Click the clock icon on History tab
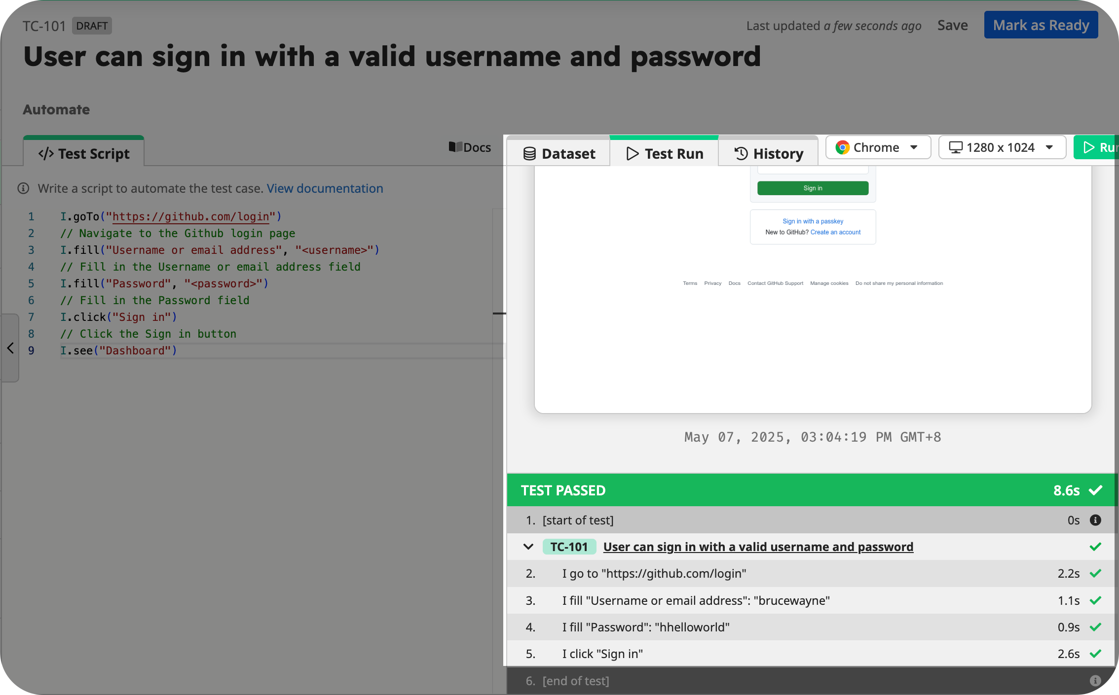 (741, 154)
